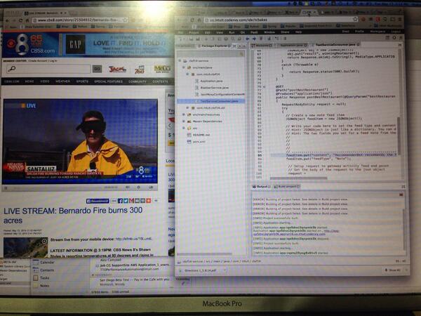Viewport: 421px width, 316px height.
Task: Open the File menu in Codenvy
Action: (181, 32)
